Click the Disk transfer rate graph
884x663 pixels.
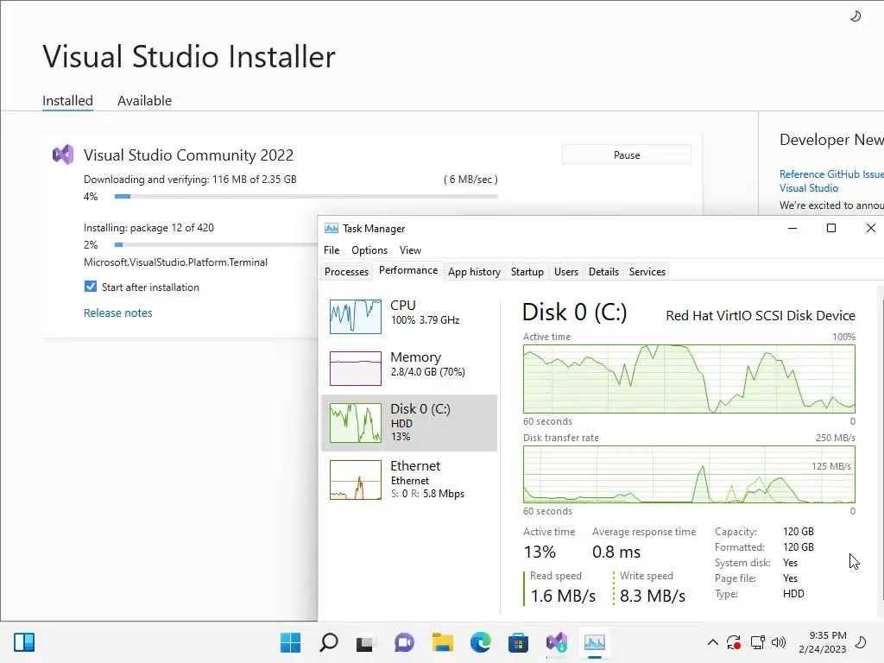(689, 474)
